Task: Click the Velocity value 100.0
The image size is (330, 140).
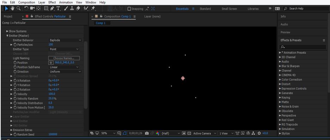Action: coord(52,94)
